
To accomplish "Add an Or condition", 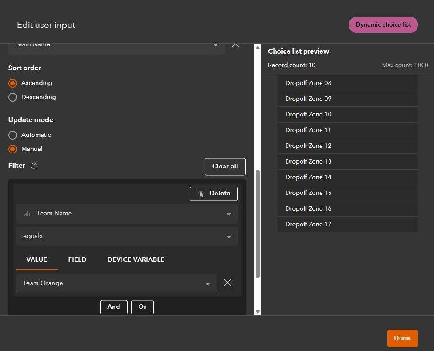I will 142,307.
